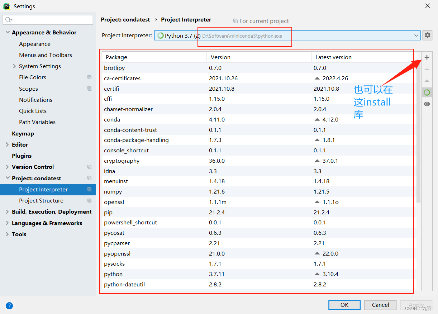Open Plugins settings
Screen dimensions: 438x314
click(x=22, y=156)
